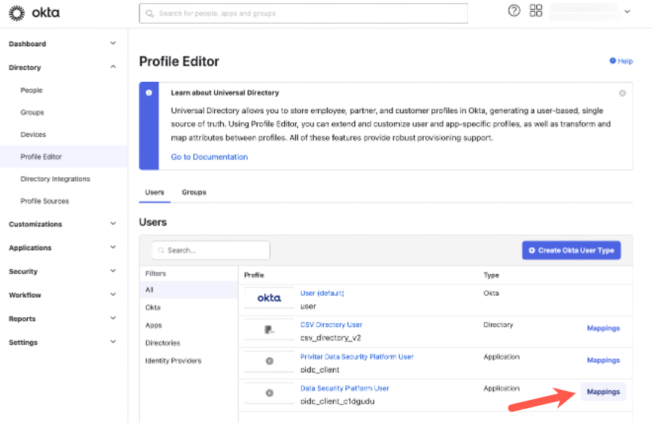This screenshot has height=423, width=652.
Task: Click the Okta profile logo thumbnail
Action: coord(269,298)
